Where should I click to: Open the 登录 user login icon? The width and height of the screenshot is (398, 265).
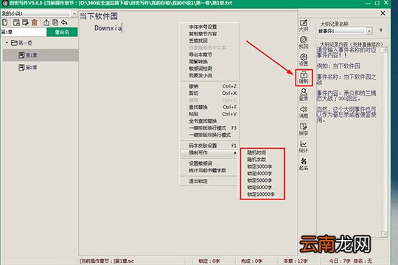(x=304, y=94)
